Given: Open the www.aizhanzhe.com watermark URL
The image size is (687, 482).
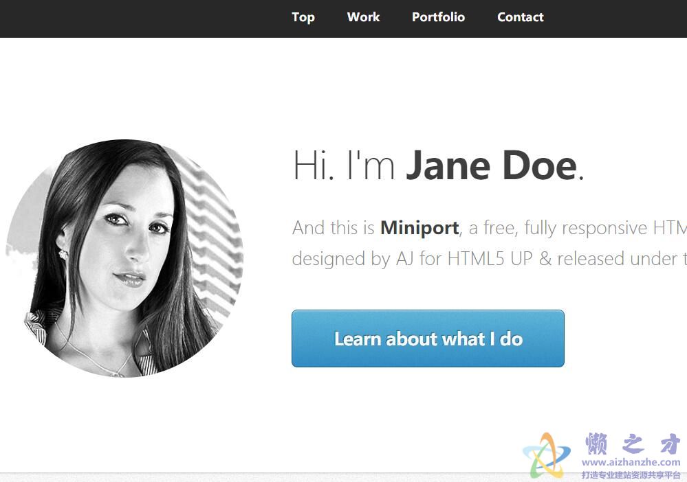Looking at the screenshot, I should point(631,462).
